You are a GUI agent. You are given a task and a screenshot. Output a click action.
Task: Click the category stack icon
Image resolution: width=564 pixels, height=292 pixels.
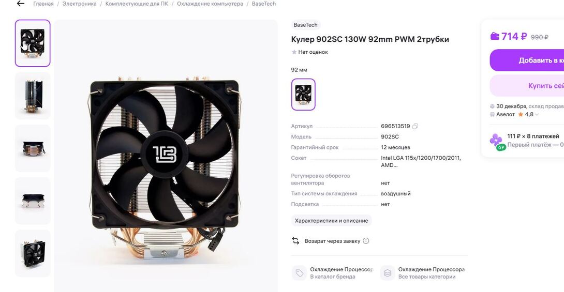[388, 273]
